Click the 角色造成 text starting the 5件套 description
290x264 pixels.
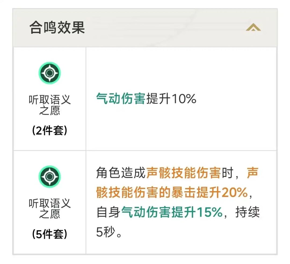point(121,173)
